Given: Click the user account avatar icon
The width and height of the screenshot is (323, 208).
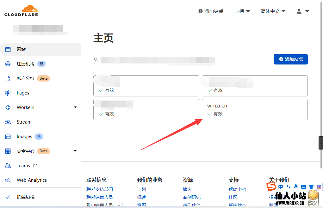Looking at the screenshot, I should (299, 11).
